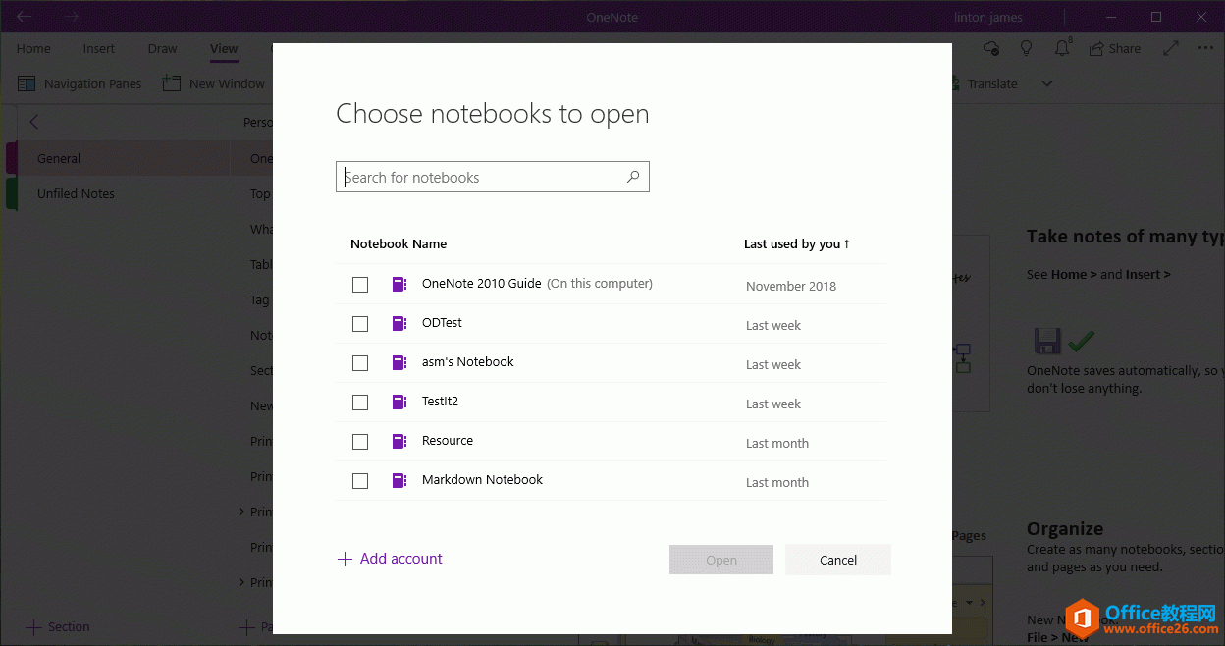Expand the first collapsed page group chevron

pyautogui.click(x=241, y=511)
